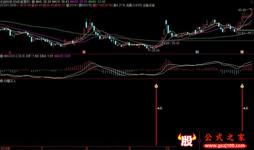254x150 pixels.
Task: Expand the MACD indicator options arrow
Action: (x=2, y=56)
